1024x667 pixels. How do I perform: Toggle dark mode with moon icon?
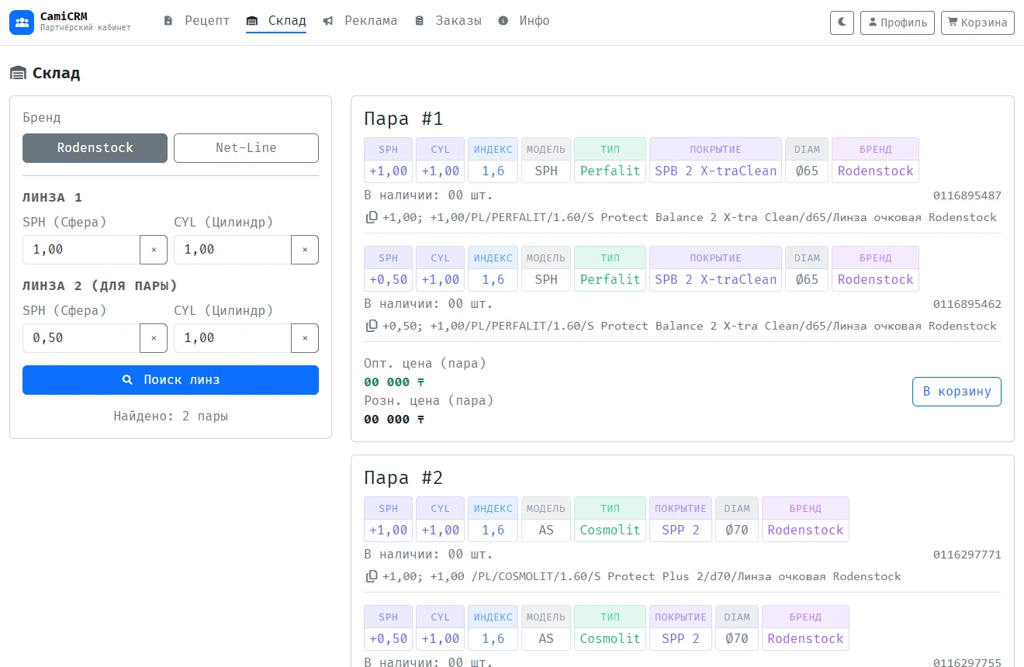pyautogui.click(x=842, y=22)
